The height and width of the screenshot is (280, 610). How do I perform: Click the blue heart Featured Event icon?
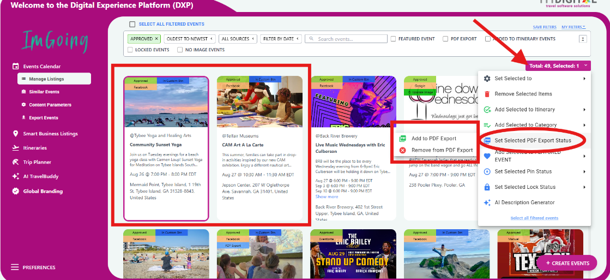click(487, 156)
